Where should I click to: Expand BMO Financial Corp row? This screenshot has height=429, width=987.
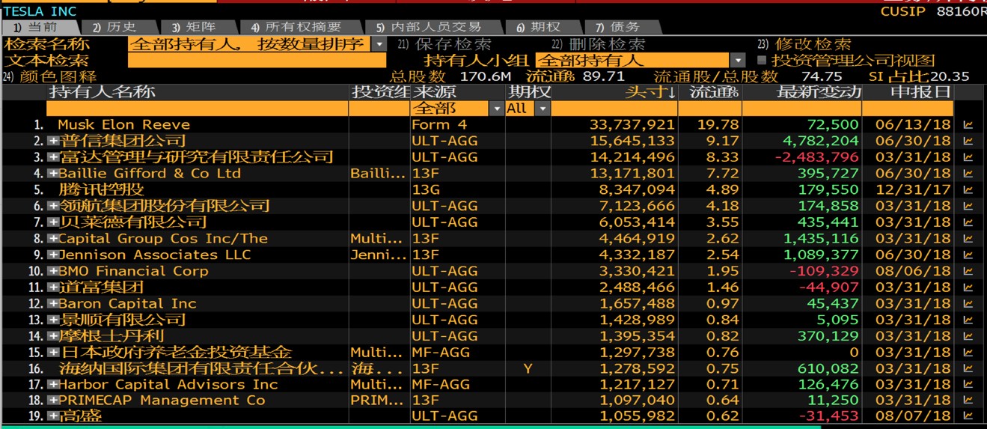point(53,271)
